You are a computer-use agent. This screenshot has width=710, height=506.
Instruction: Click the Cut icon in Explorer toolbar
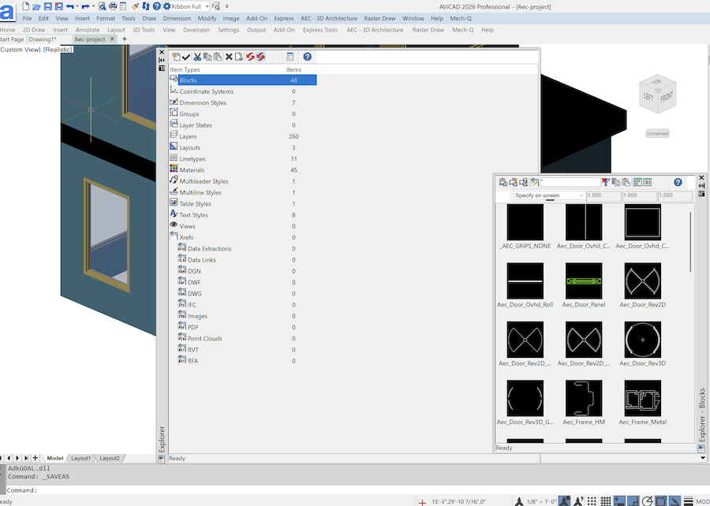coord(197,57)
